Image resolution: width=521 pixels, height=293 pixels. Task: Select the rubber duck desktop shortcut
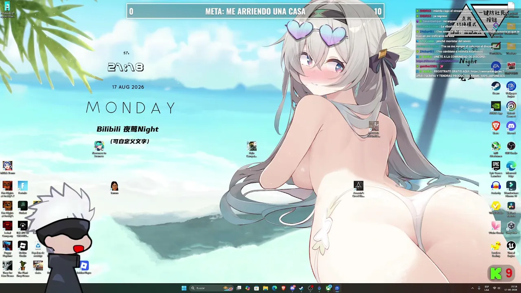coord(495,249)
